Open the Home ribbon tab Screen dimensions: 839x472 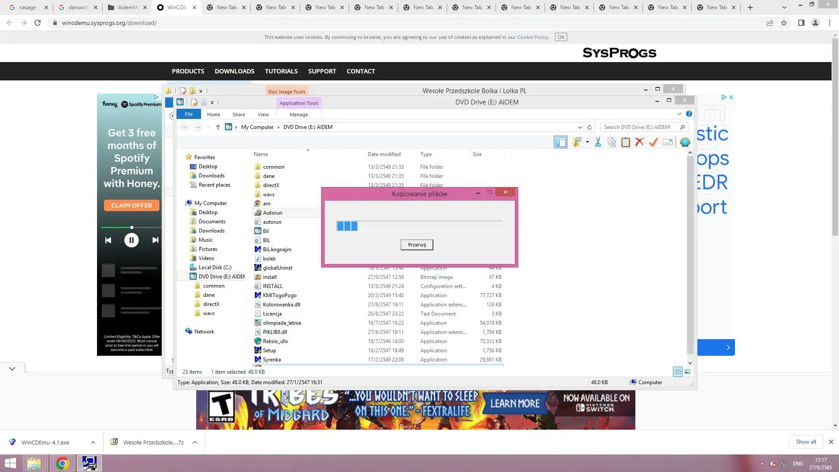pos(213,115)
